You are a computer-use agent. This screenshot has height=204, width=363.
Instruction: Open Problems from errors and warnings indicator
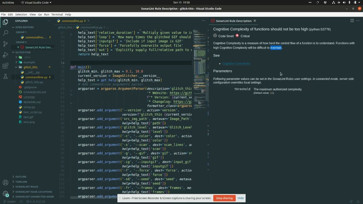coord(36,202)
